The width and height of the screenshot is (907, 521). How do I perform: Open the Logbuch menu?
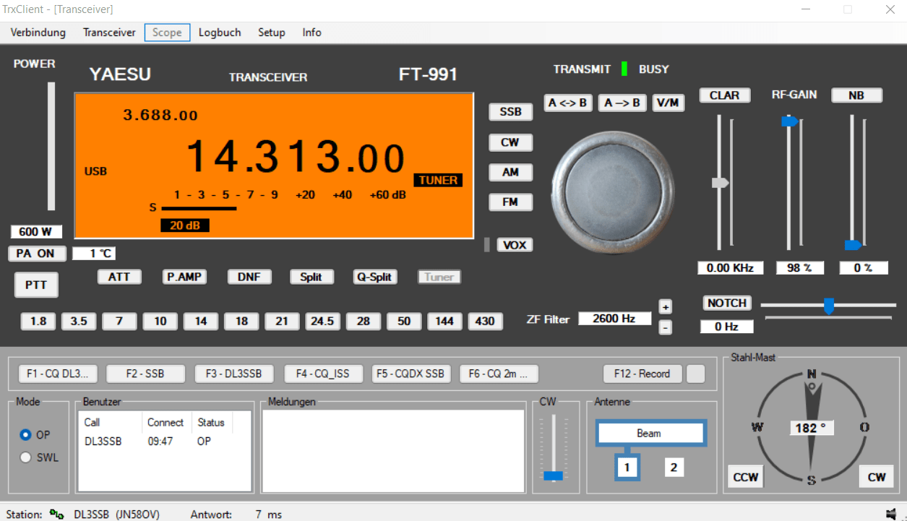pos(220,33)
